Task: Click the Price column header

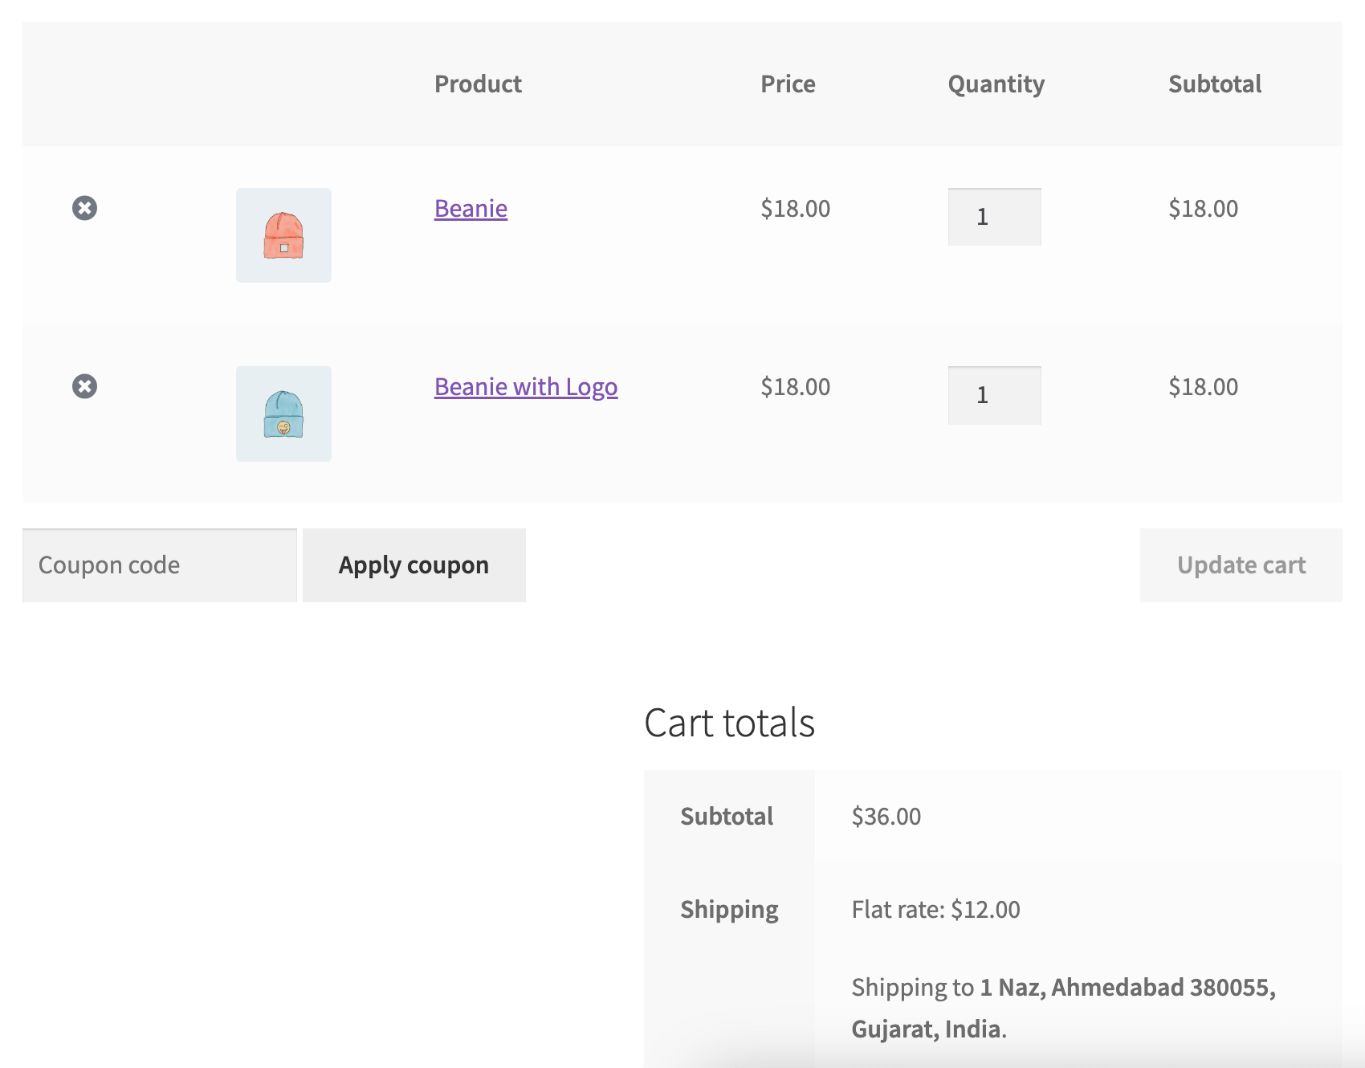Action: [x=788, y=84]
